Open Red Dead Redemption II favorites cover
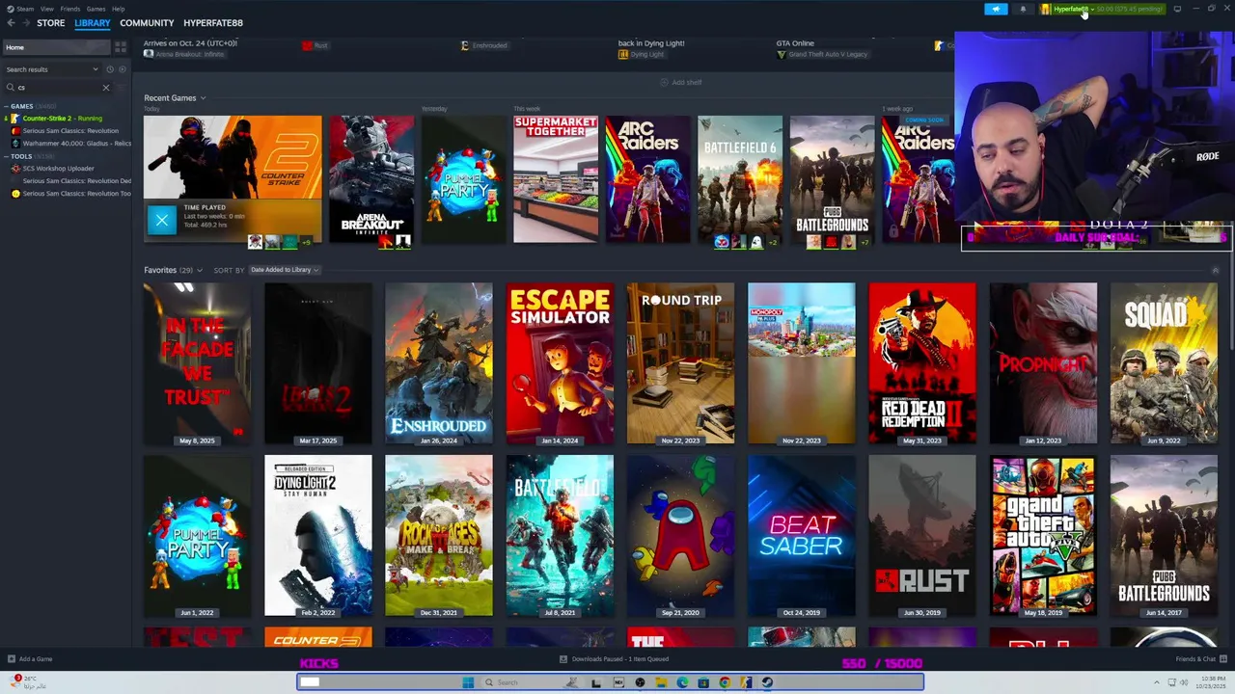1235x694 pixels. pyautogui.click(x=922, y=363)
